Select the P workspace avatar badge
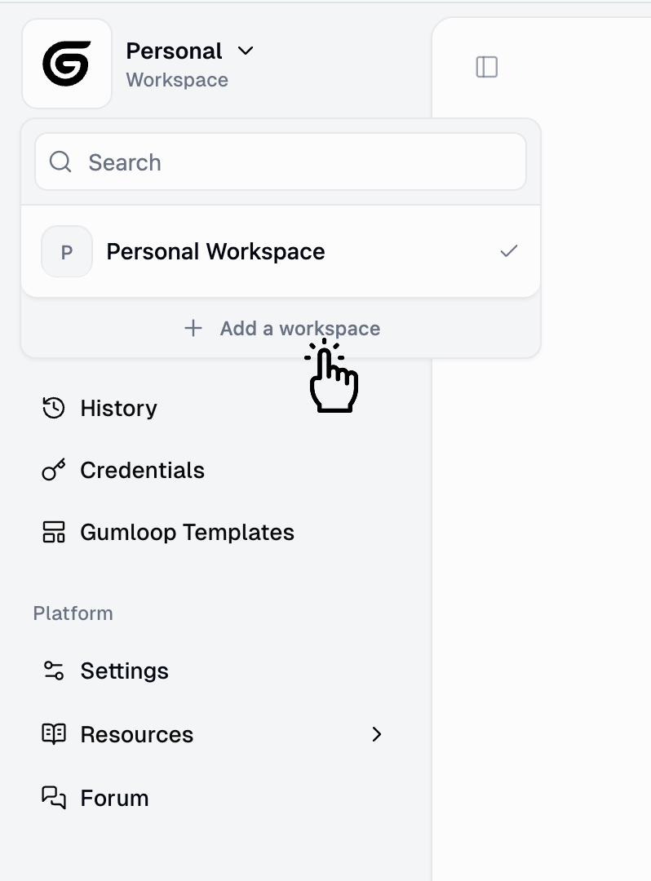651x881 pixels. point(66,251)
